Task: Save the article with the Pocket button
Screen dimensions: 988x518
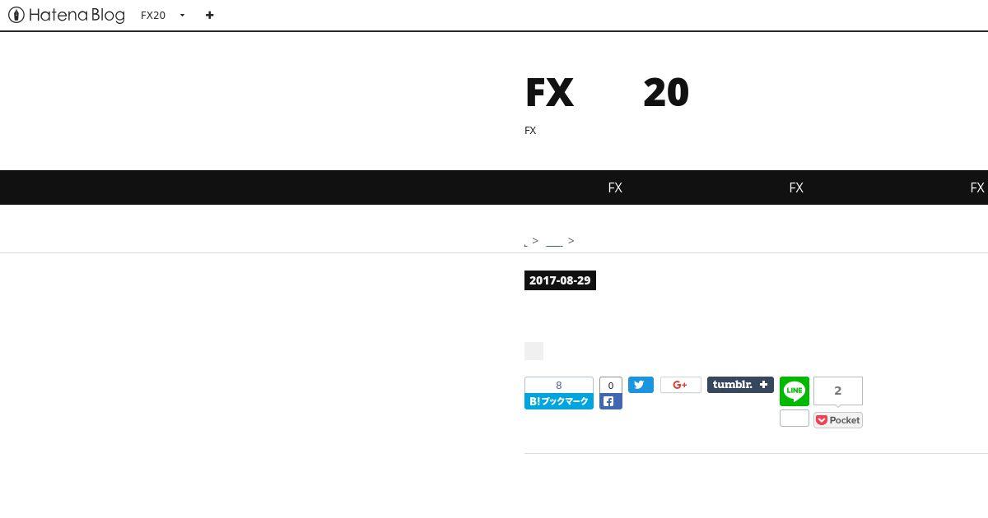Action: [838, 420]
